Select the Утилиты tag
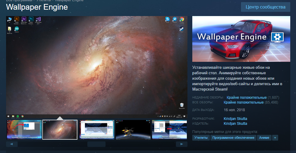The image size is (296, 153). [201, 138]
